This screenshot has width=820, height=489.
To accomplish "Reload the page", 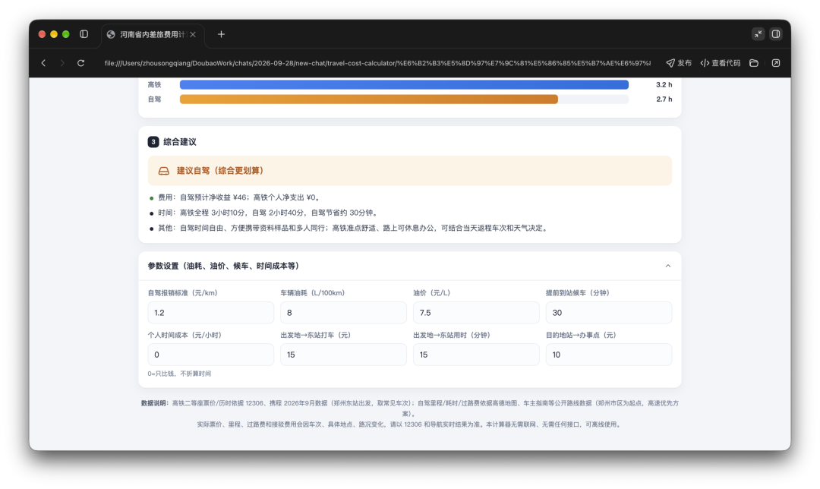I will point(81,63).
